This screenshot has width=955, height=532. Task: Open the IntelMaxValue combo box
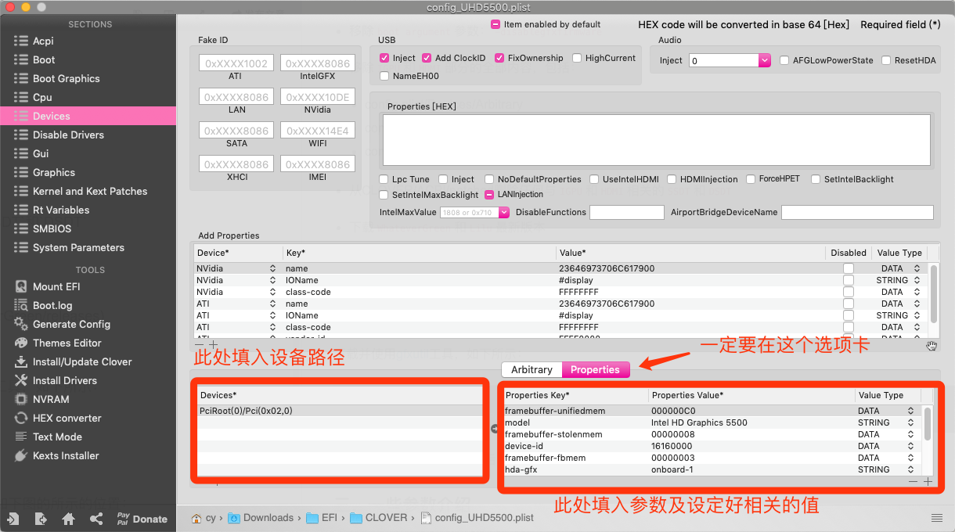(x=504, y=212)
